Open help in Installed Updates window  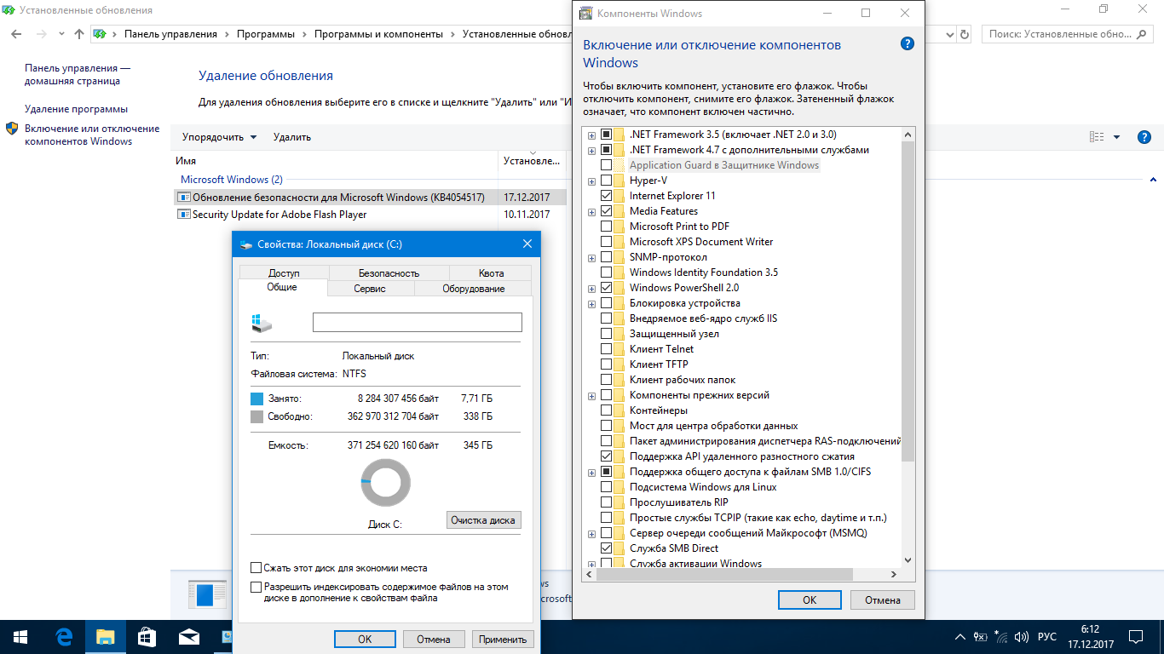[x=1144, y=137]
